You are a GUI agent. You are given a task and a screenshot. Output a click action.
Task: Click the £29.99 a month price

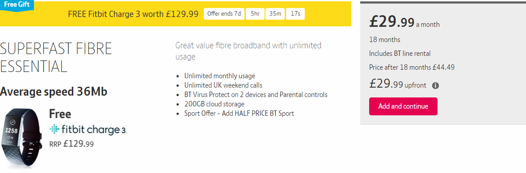tap(404, 22)
